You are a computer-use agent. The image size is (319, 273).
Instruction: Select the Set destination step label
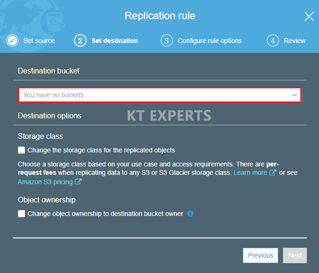[x=115, y=41]
